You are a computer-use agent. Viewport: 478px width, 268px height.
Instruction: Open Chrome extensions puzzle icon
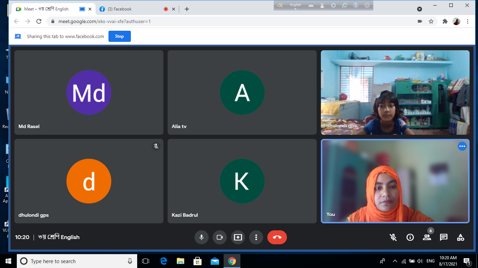445,21
